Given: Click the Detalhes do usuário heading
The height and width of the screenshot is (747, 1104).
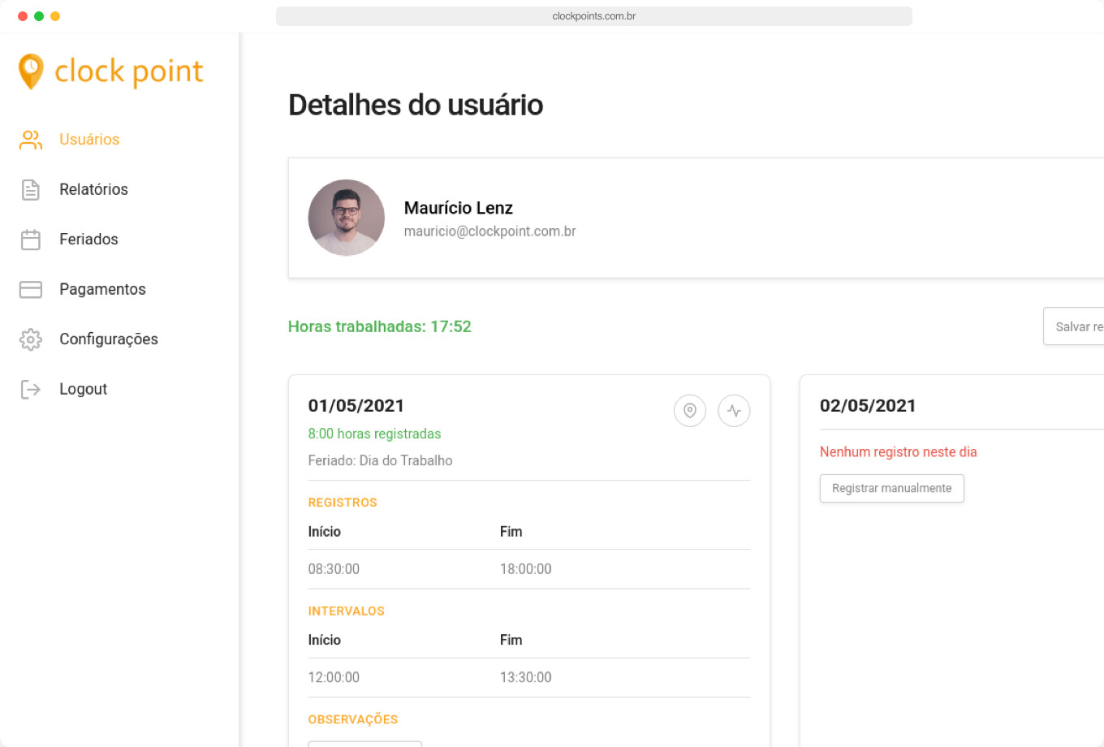Looking at the screenshot, I should (x=416, y=106).
